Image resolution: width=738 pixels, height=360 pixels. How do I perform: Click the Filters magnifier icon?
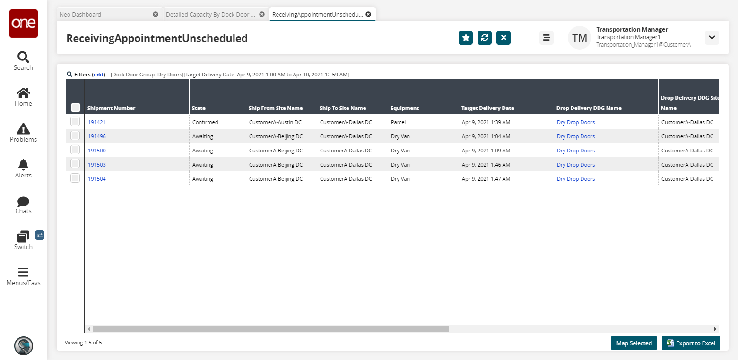69,75
